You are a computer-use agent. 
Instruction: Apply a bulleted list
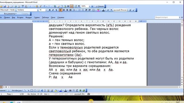pos(83,10)
